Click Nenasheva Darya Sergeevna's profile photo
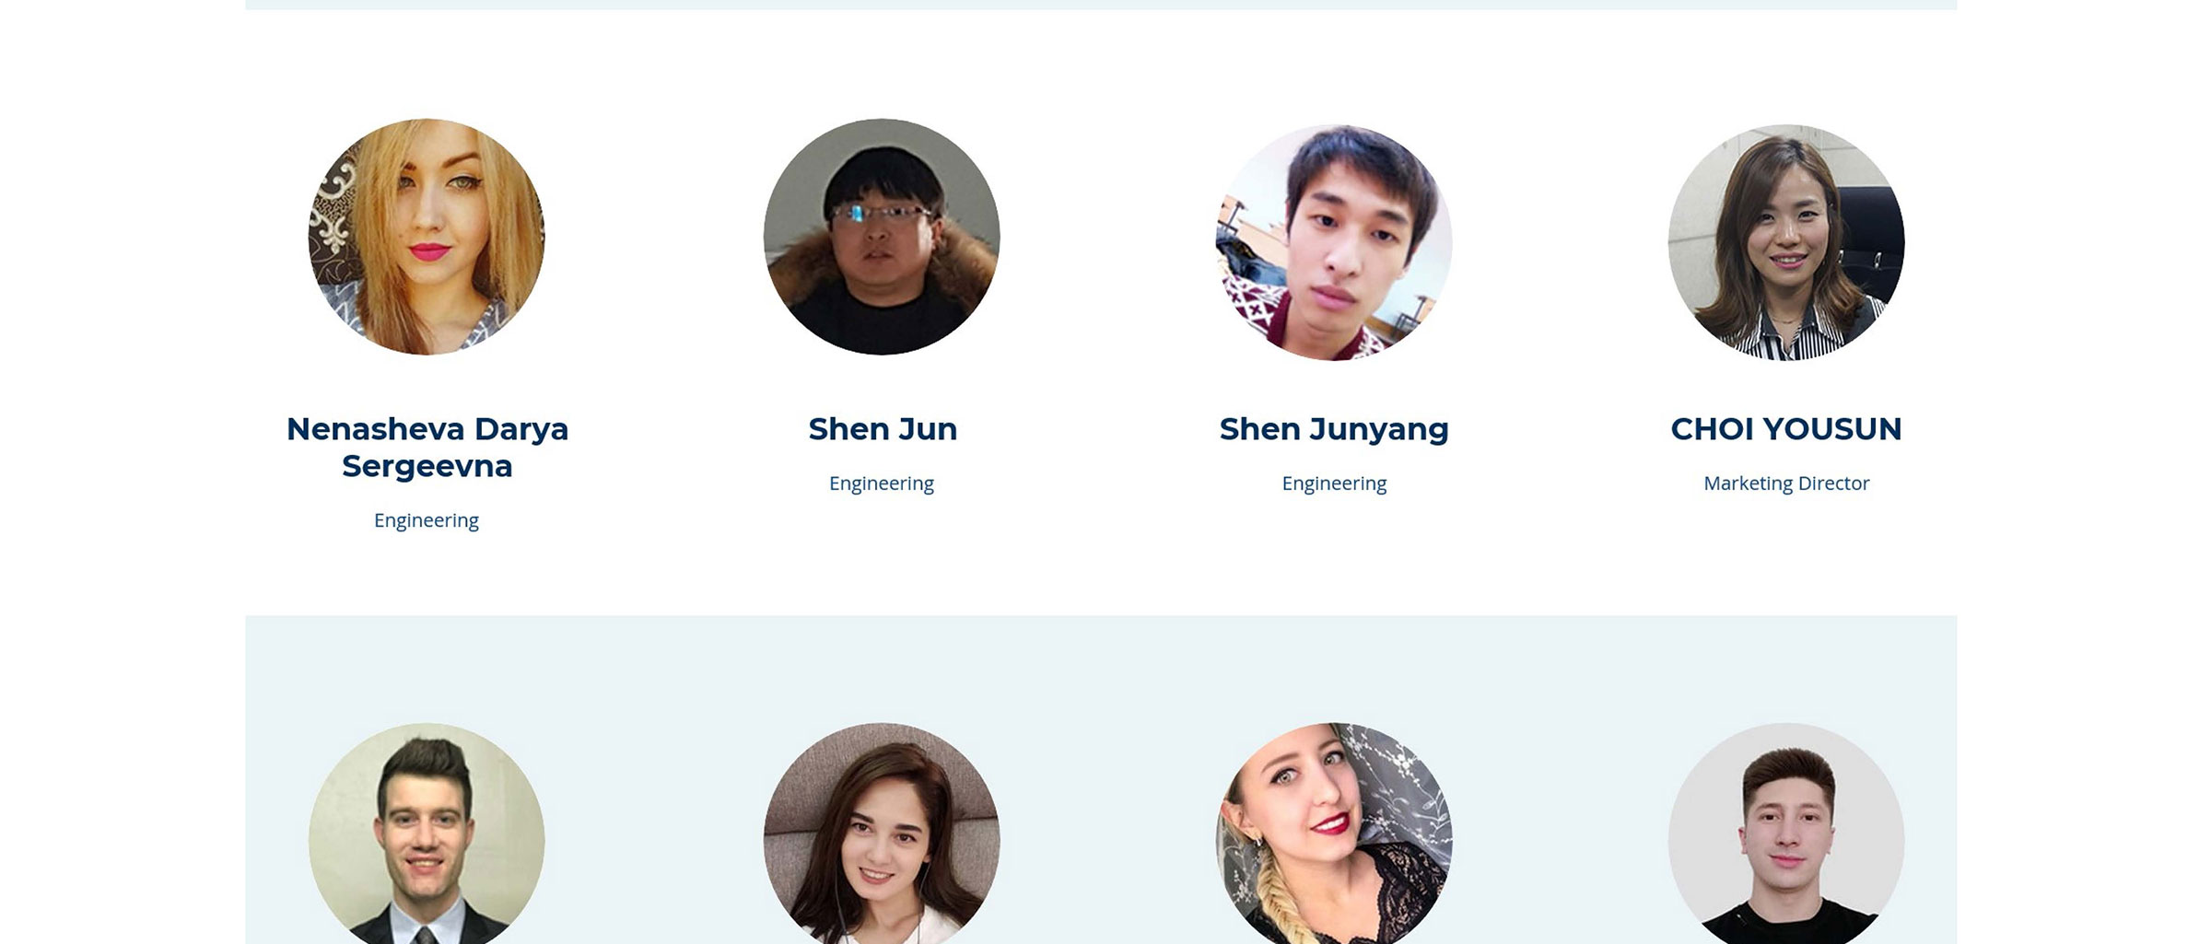The height and width of the screenshot is (944, 2211). pos(427,237)
